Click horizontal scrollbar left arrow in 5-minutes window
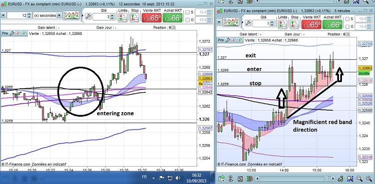Viewport: 375px width, 184px height. tap(258, 179)
